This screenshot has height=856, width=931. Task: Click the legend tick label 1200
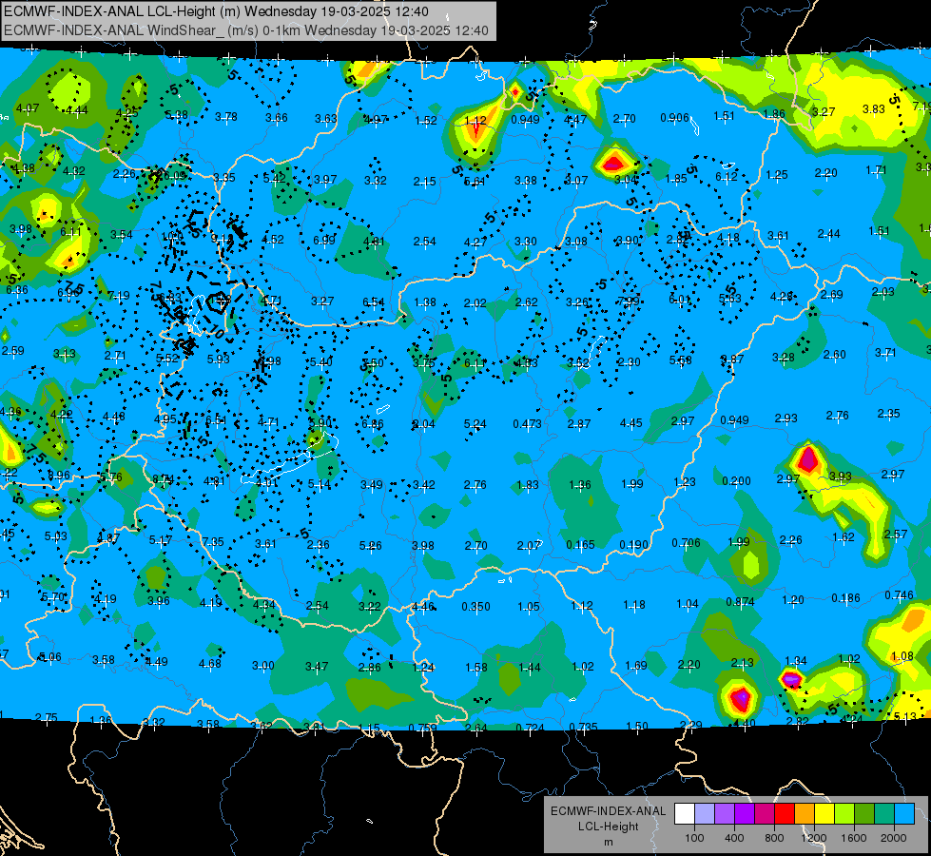[814, 838]
